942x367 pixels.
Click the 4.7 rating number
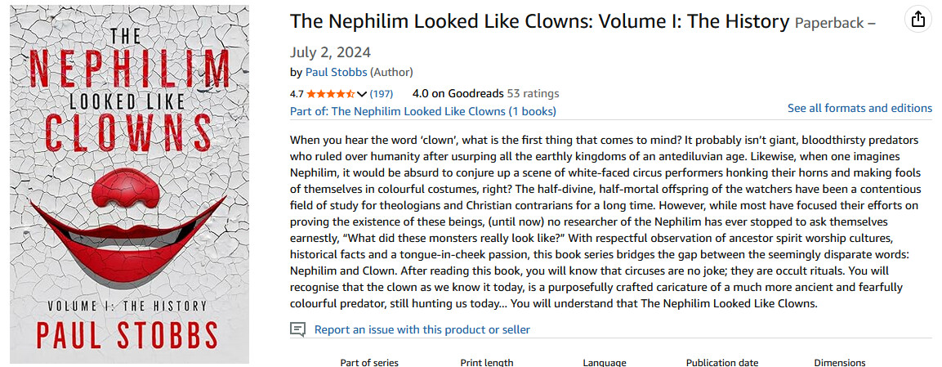pos(297,94)
